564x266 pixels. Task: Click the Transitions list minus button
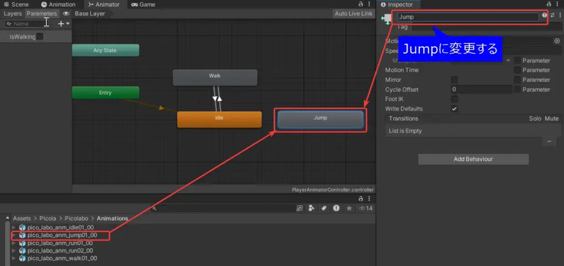tap(549, 142)
